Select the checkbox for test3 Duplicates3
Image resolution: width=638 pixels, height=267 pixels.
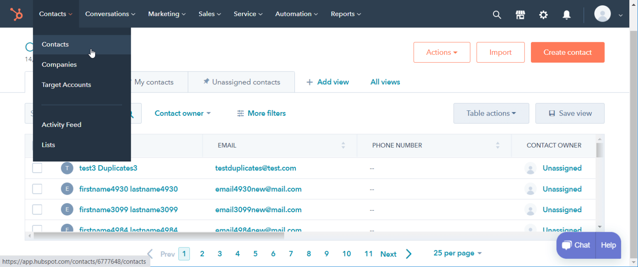coord(37,168)
